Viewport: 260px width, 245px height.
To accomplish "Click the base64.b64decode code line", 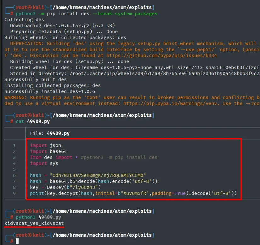I will pos(94,181).
